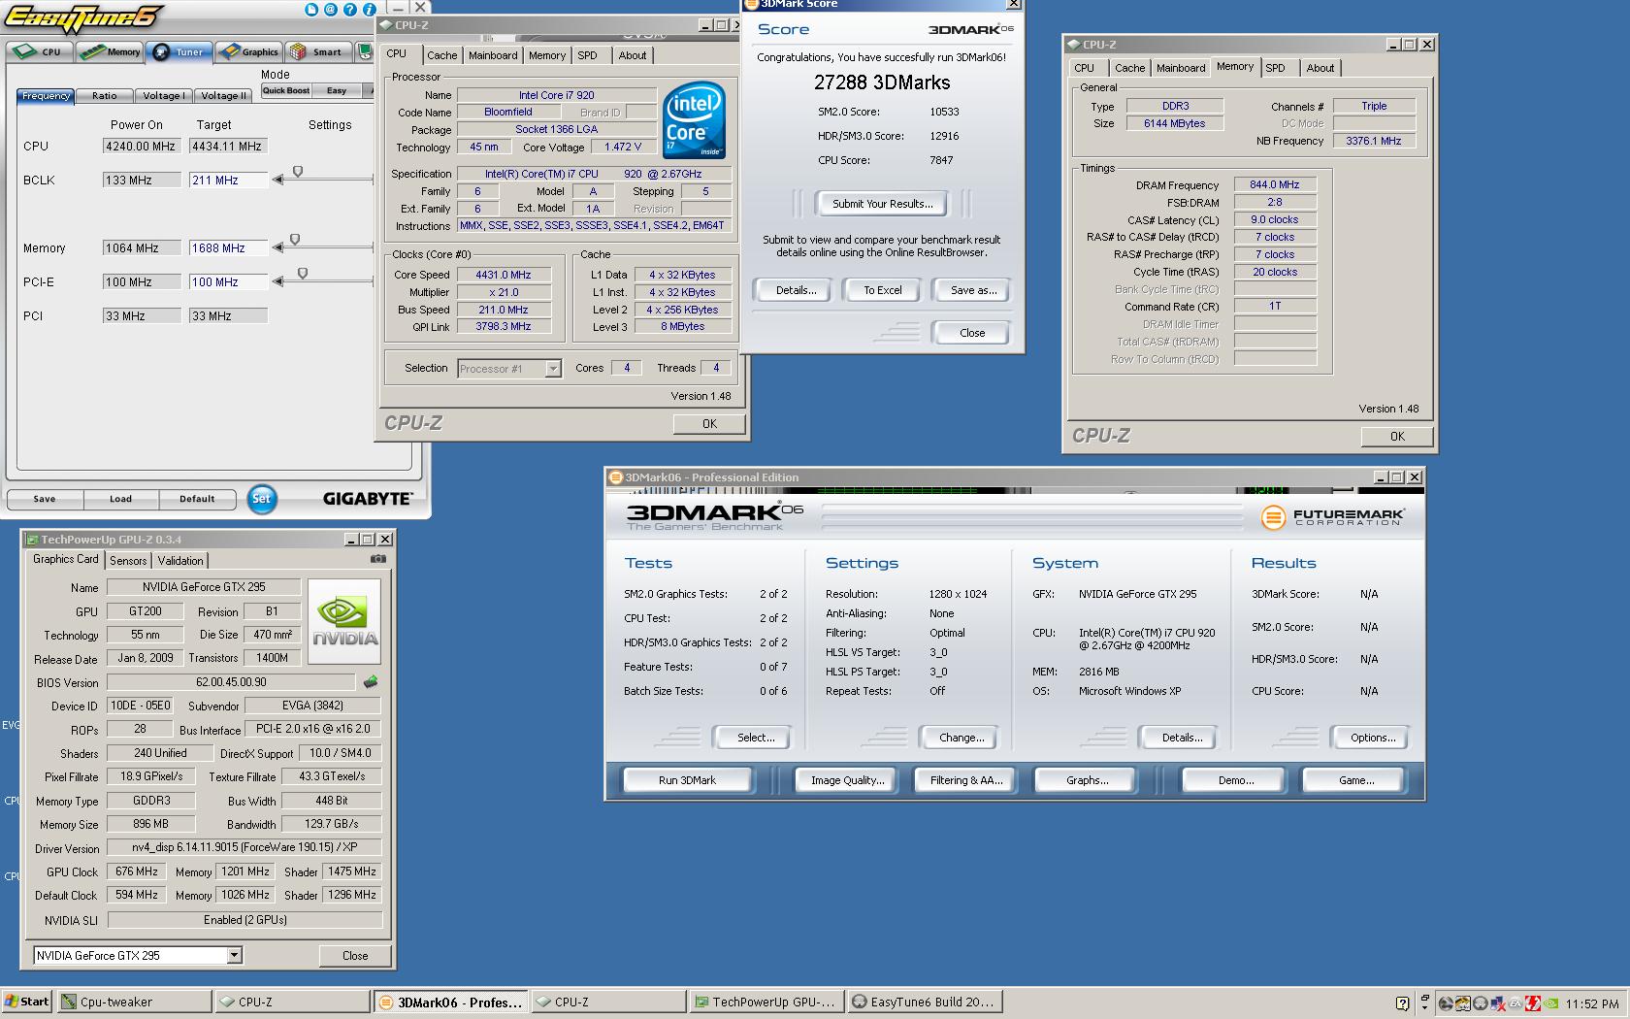Open Cache tab in left CPU-Z

(x=442, y=55)
